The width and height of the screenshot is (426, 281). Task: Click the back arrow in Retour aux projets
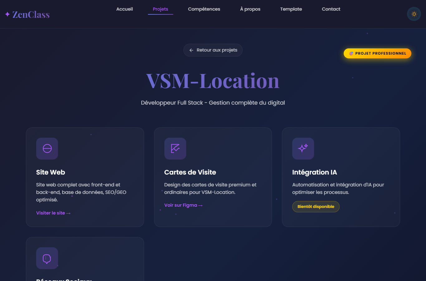coord(191,50)
